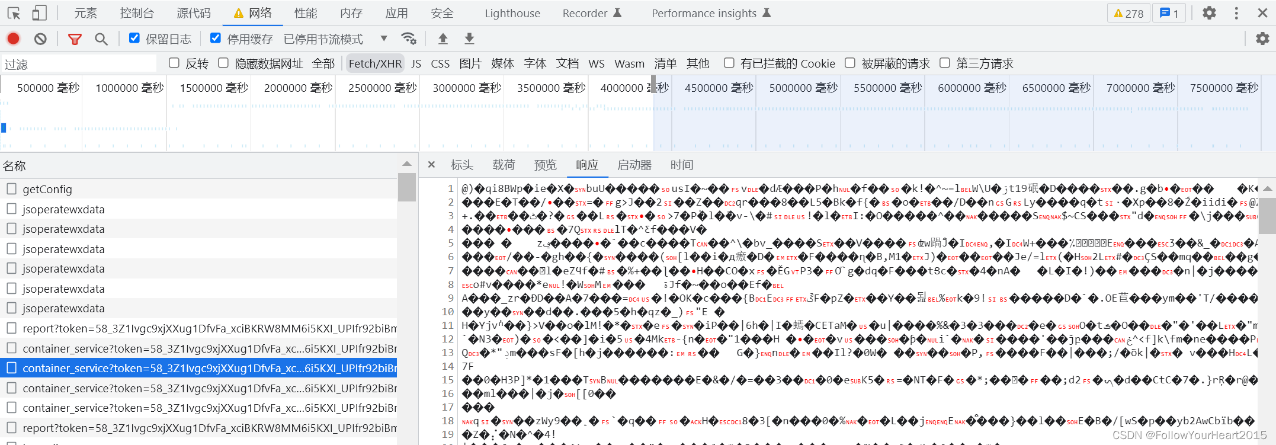Image resolution: width=1276 pixels, height=445 pixels.
Task: Filter requests by 文档
Action: (568, 63)
